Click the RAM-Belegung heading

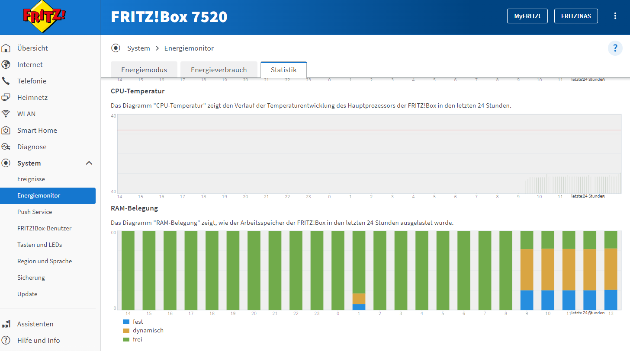coord(135,208)
